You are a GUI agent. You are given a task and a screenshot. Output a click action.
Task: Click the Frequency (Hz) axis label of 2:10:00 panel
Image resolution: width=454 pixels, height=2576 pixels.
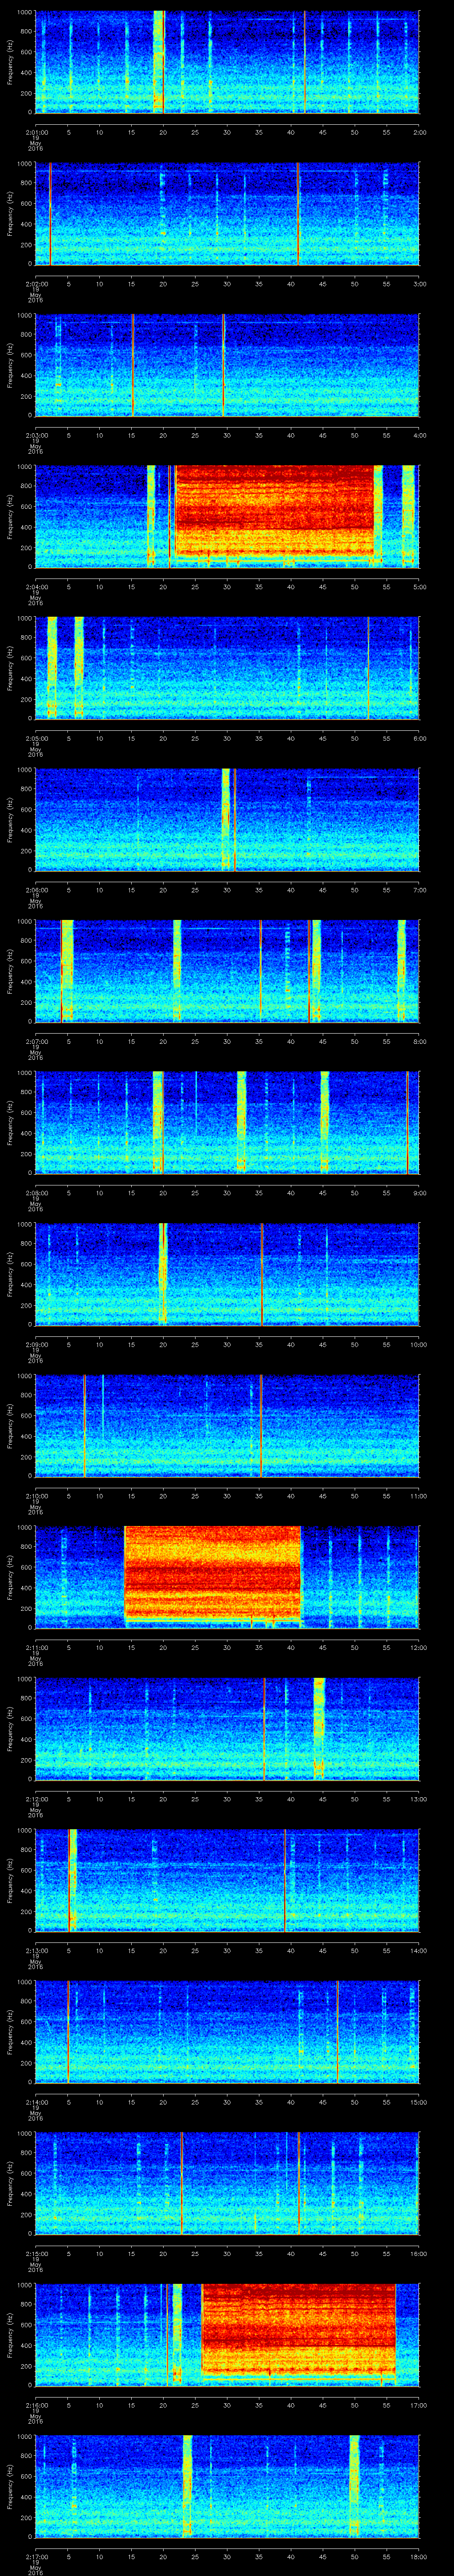click(10, 1426)
